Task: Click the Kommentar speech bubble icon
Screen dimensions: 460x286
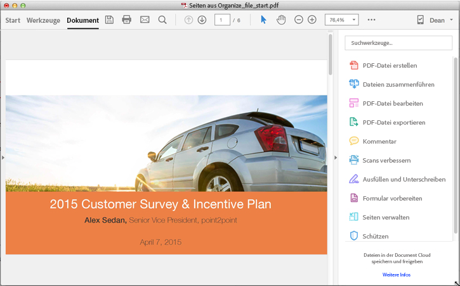Action: [354, 141]
